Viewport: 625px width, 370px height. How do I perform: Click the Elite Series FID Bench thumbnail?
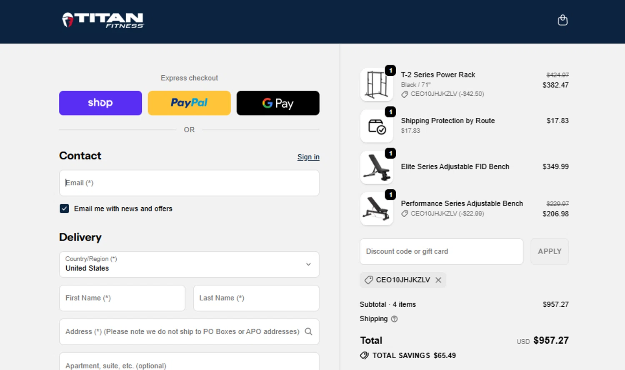point(377,167)
